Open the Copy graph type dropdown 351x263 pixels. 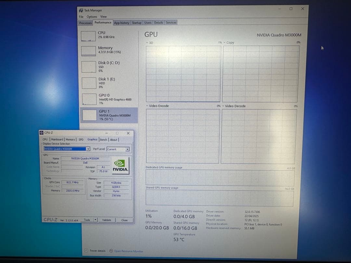click(225, 43)
